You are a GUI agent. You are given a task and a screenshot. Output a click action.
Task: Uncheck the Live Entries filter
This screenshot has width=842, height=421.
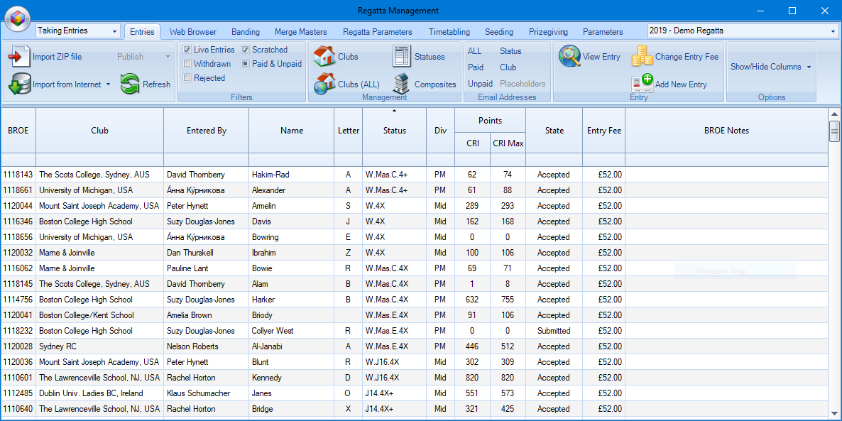coord(187,50)
